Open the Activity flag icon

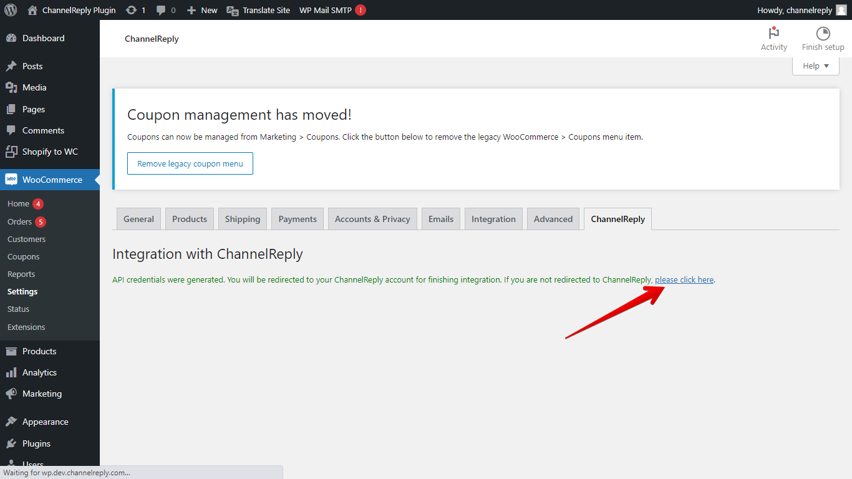(774, 33)
